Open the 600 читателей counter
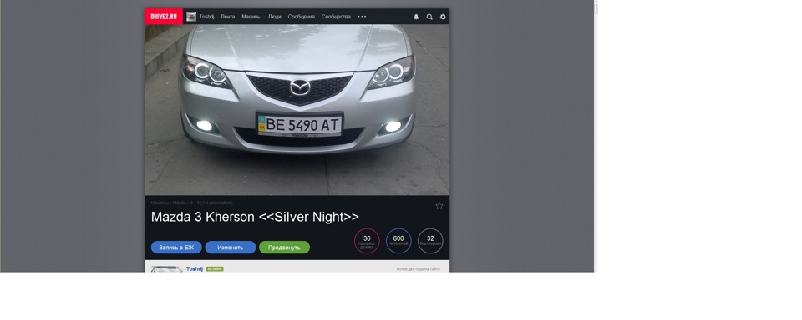Screen dimensions: 802x320 point(398,241)
